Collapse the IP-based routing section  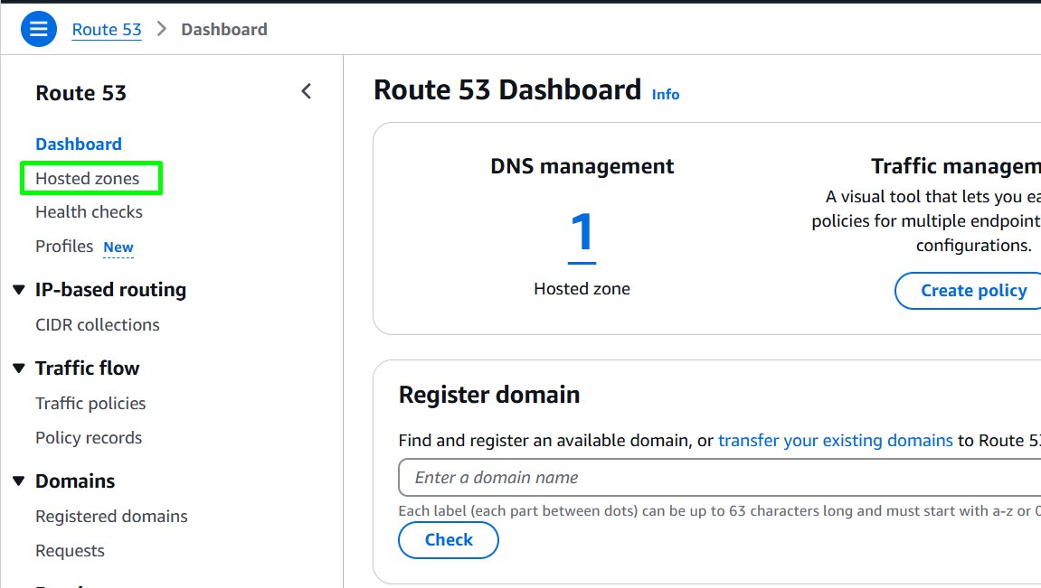pyautogui.click(x=19, y=290)
